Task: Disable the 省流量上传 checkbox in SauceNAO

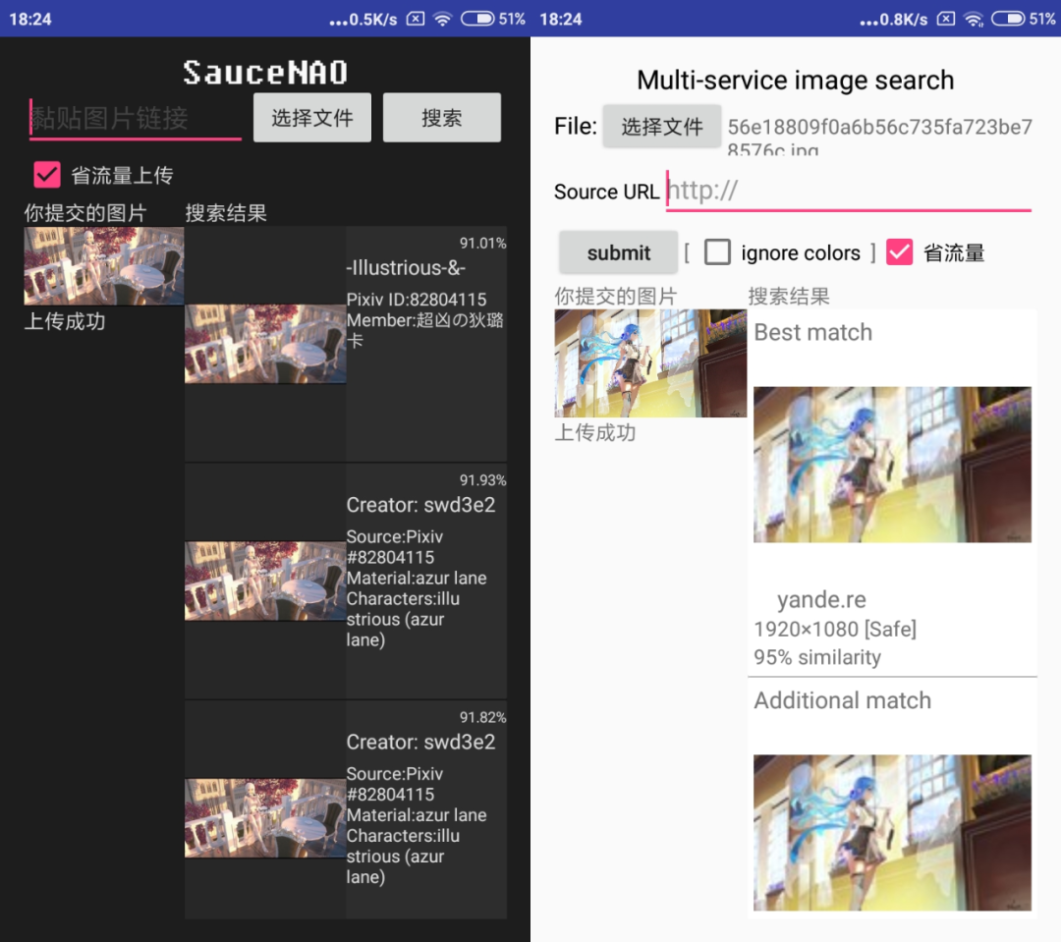Action: [x=47, y=175]
